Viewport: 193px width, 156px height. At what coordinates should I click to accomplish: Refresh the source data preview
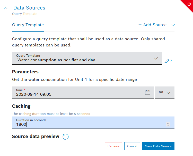pyautogui.click(x=66, y=137)
